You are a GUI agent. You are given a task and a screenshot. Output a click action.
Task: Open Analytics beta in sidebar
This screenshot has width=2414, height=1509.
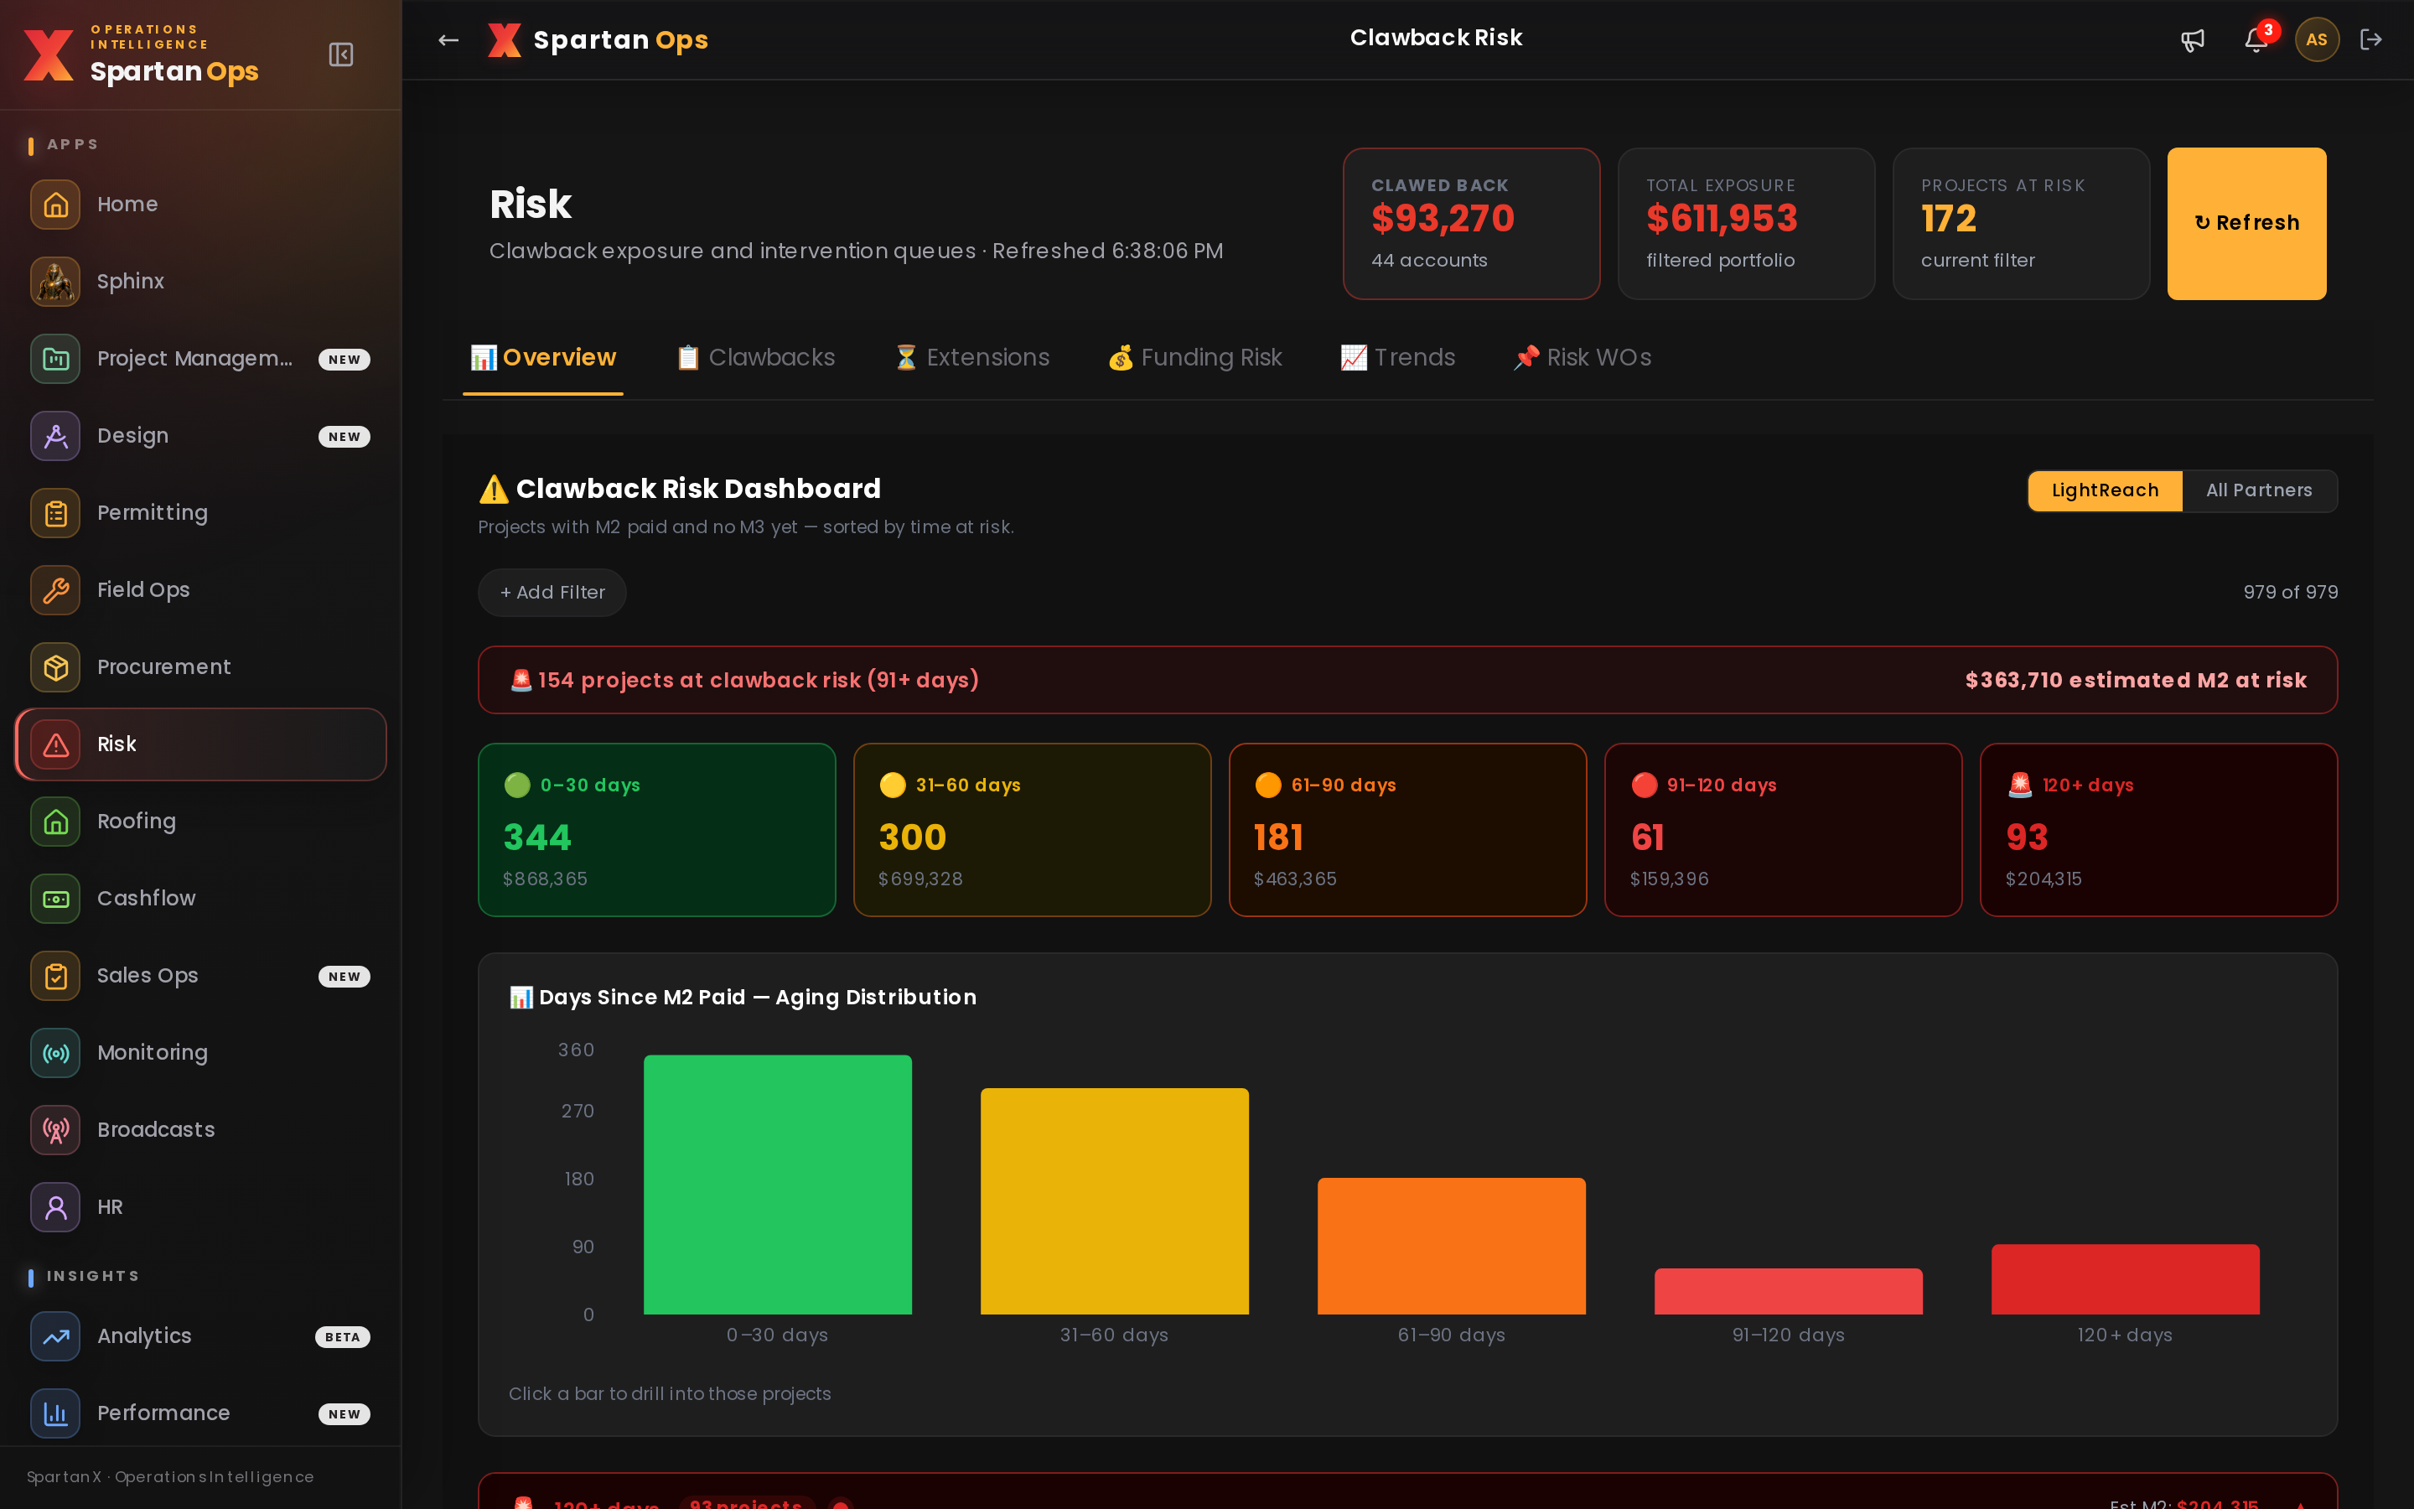pos(200,1336)
